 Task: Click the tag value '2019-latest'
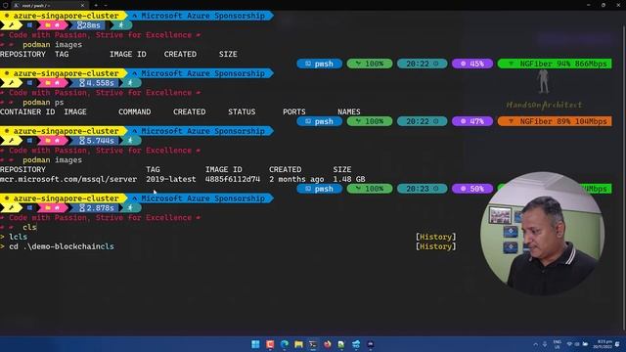pos(171,179)
